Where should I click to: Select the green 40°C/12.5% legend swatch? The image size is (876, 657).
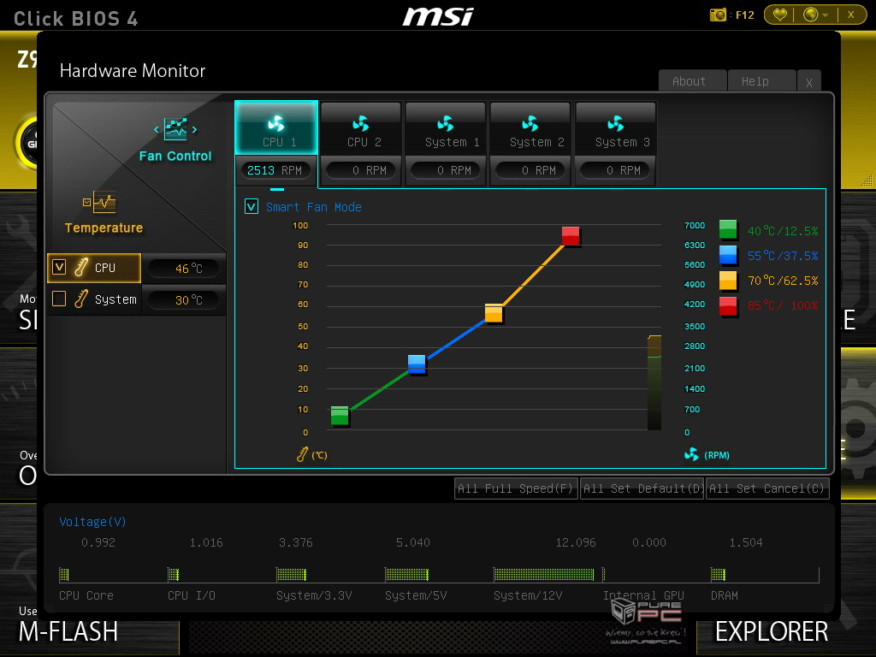coord(728,229)
